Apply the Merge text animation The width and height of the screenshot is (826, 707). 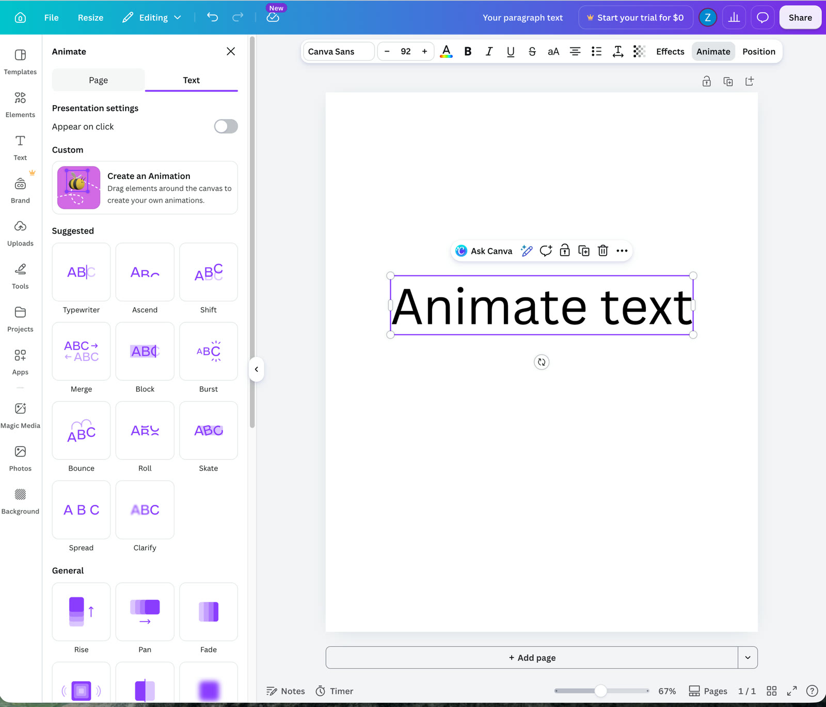tap(81, 351)
